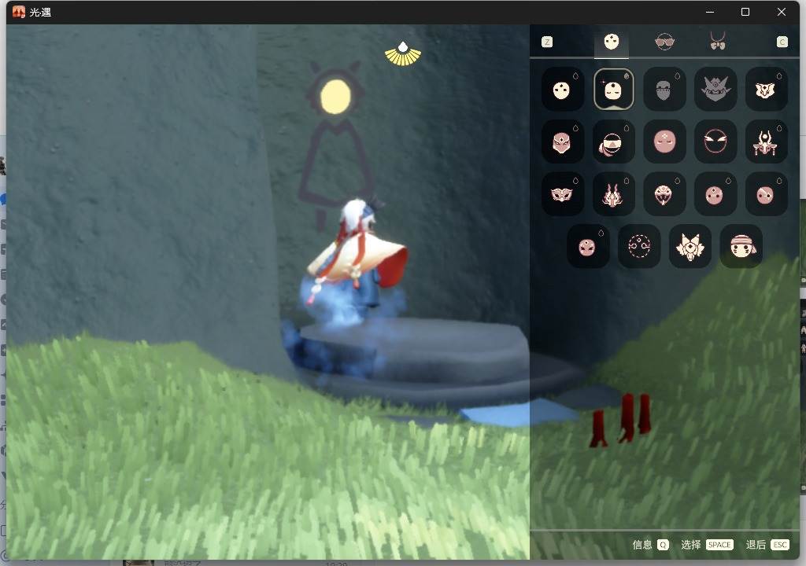Click the 信息 Q info button
Viewport: 806px width, 566px height.
[650, 545]
